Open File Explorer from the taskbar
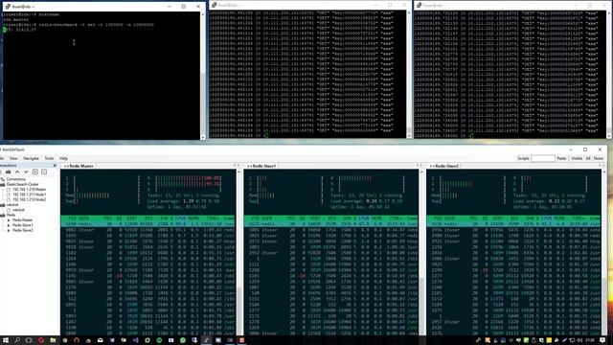 (x=53, y=340)
